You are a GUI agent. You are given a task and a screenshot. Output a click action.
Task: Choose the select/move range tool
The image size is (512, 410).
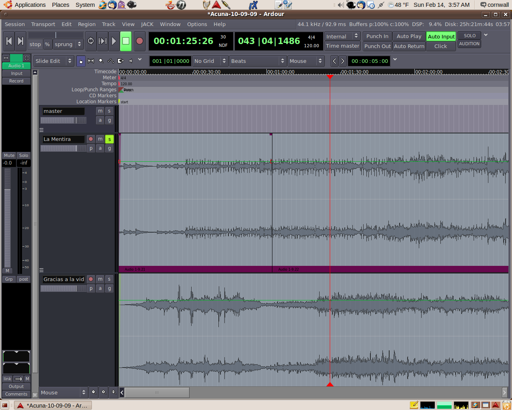pos(91,61)
